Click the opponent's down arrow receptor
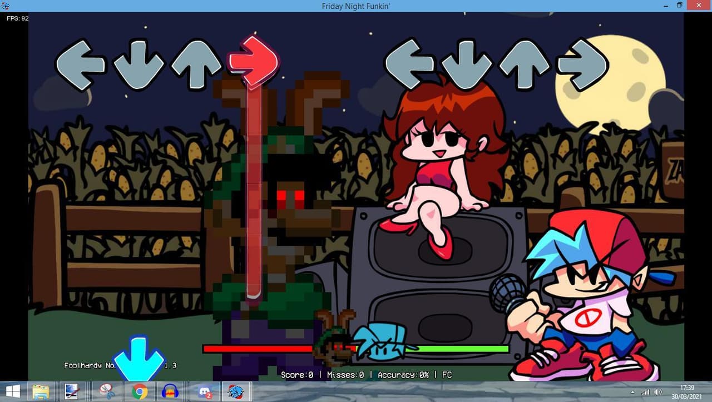 [x=139, y=64]
